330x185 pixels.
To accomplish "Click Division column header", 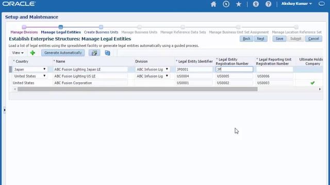I will (x=141, y=61).
